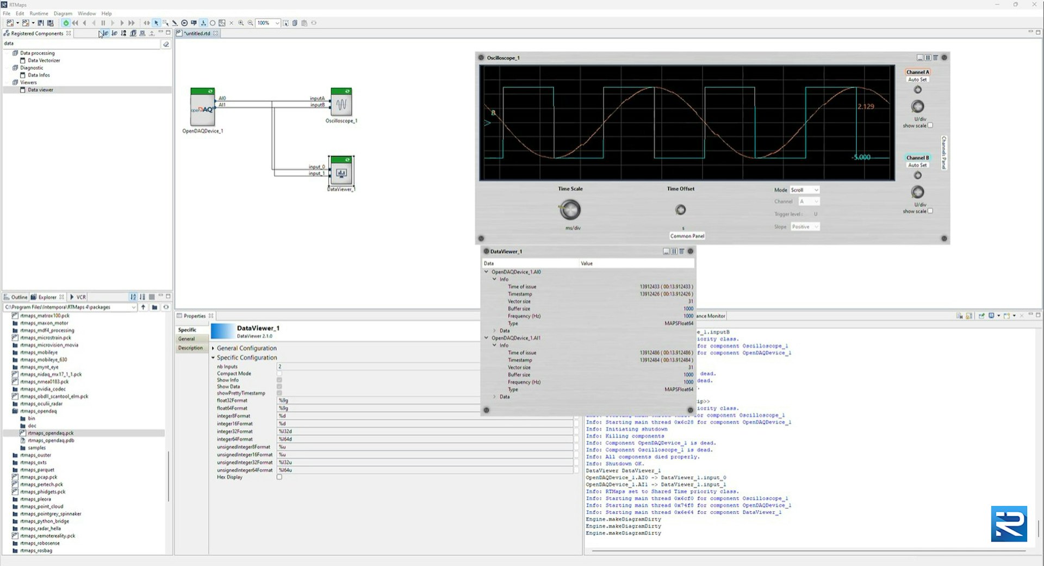Toggle the Compact Mode checkbox
This screenshot has width=1044, height=566.
coord(279,374)
